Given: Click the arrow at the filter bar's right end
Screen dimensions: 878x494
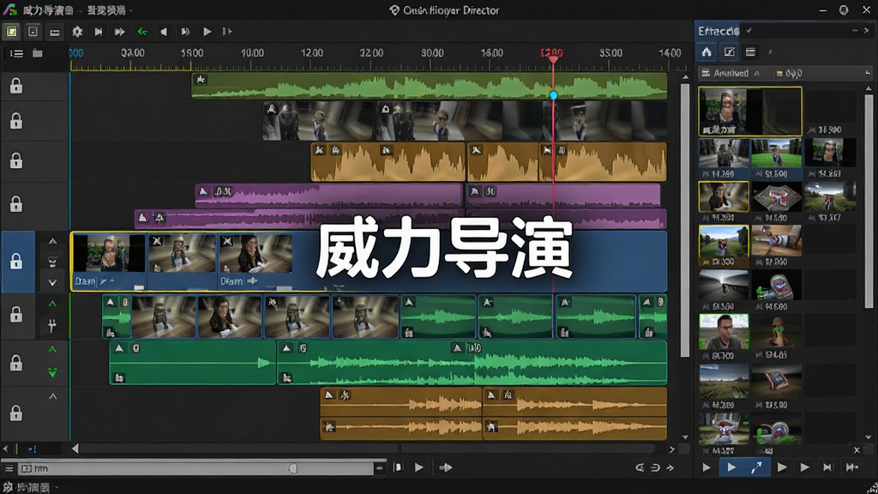Looking at the screenshot, I should tap(868, 73).
